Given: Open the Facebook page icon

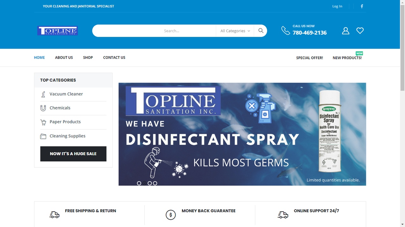Looking at the screenshot, I should [x=362, y=6].
